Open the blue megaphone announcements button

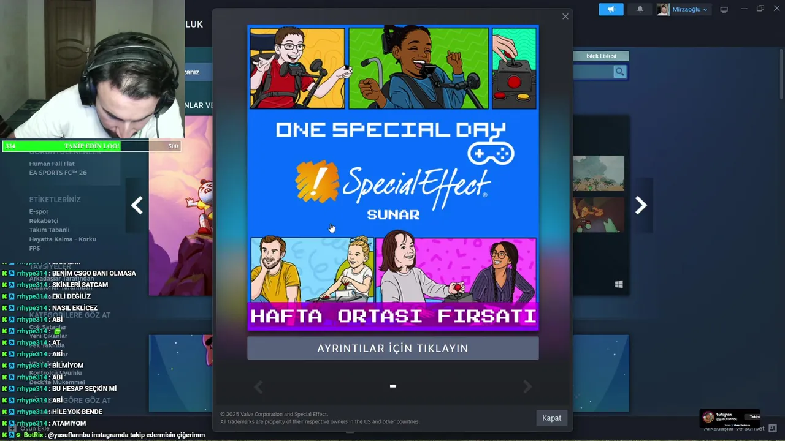click(611, 9)
